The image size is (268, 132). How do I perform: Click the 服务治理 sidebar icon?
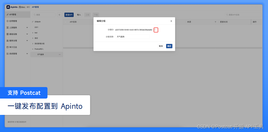7,41
